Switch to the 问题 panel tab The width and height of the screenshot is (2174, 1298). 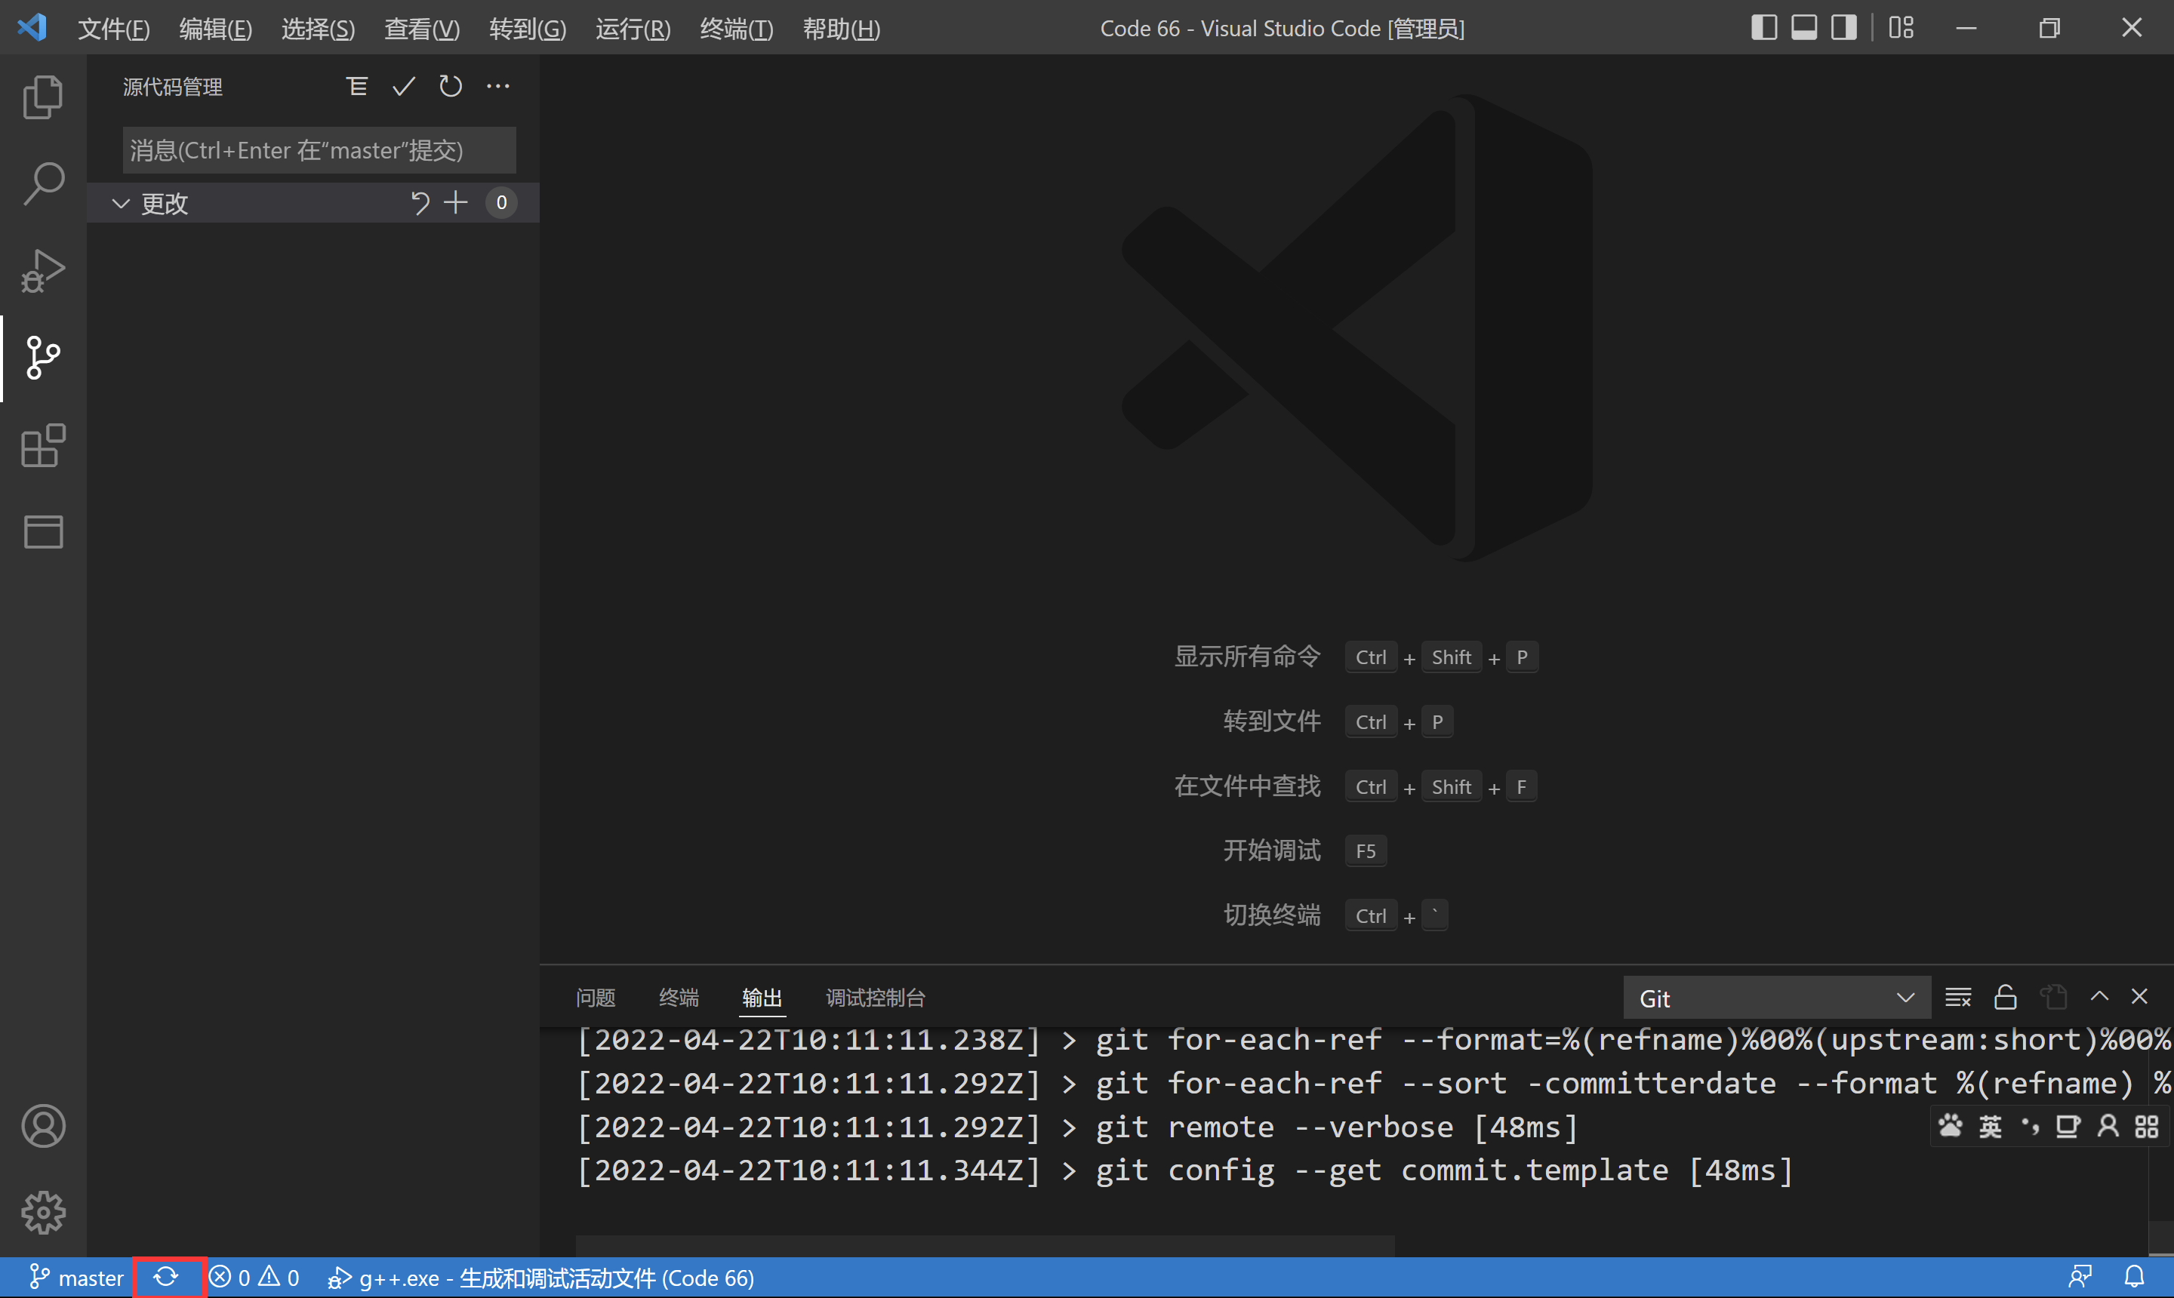[596, 998]
